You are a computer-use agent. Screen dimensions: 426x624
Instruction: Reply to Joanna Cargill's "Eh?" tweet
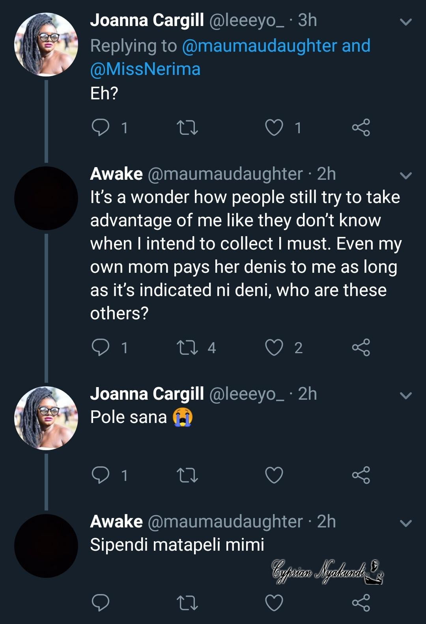pos(100,128)
